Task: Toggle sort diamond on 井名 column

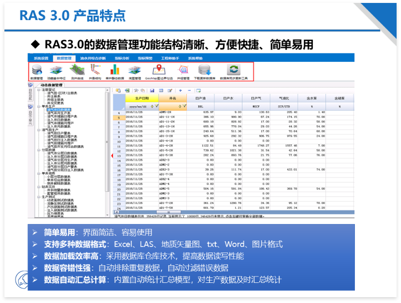Action: click(x=180, y=106)
